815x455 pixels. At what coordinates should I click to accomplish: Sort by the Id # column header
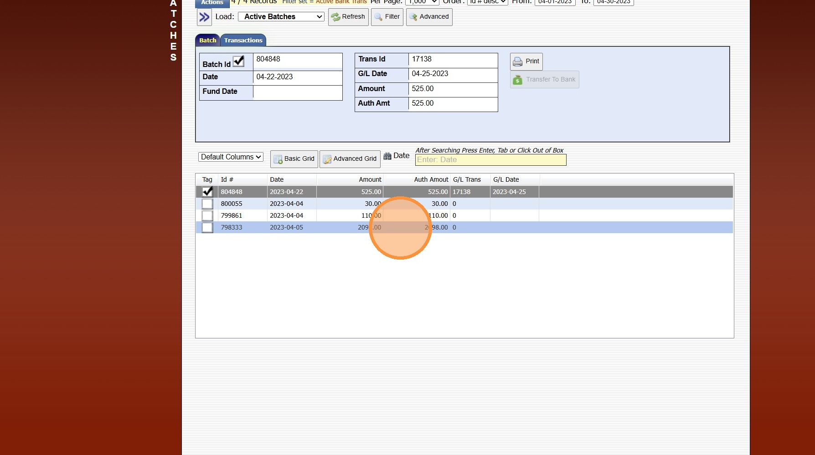[242, 180]
